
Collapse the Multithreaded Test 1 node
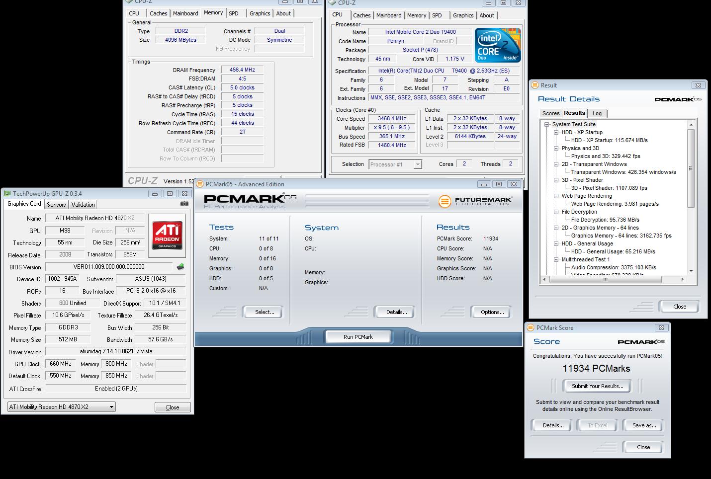pos(556,260)
